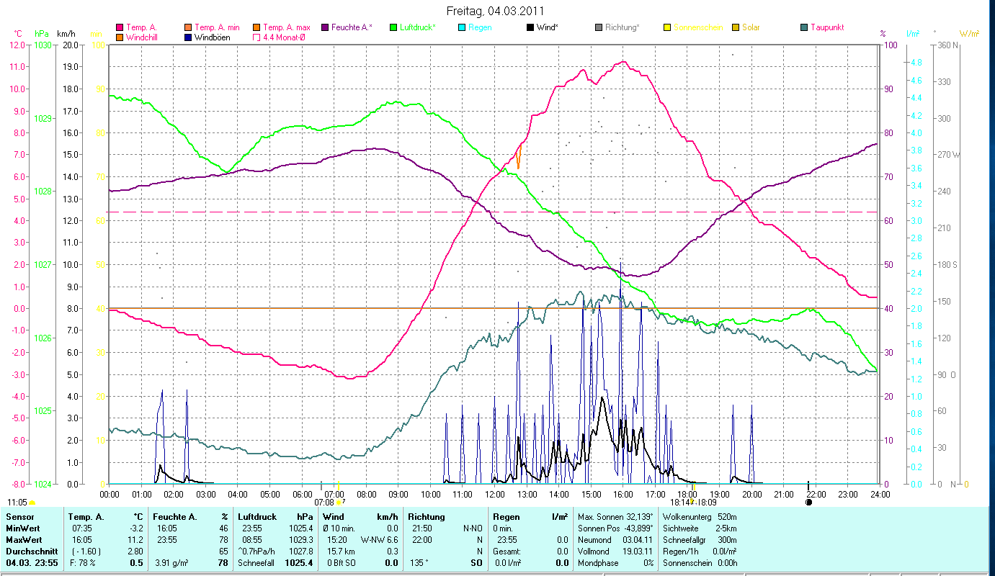The width and height of the screenshot is (995, 576).
Task: Click the sunrise sun icon at 07:08
Action: 339,502
